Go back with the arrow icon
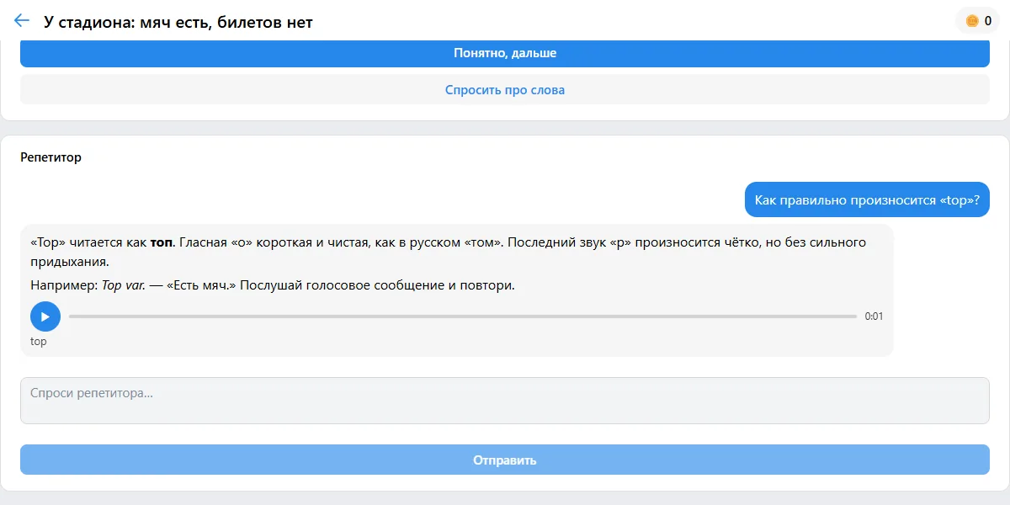 click(22, 21)
